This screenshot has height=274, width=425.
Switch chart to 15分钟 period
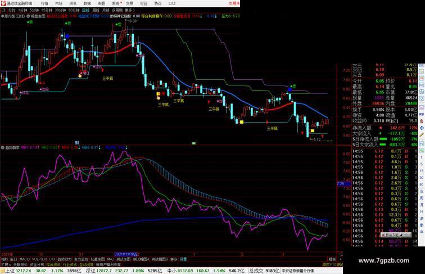click(47, 10)
